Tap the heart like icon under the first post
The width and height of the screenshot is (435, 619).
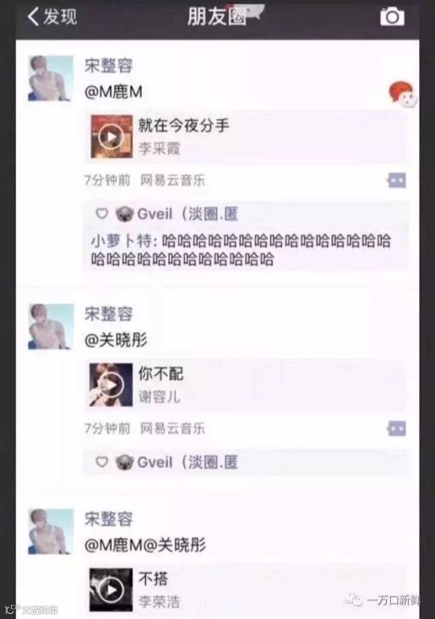(x=102, y=214)
